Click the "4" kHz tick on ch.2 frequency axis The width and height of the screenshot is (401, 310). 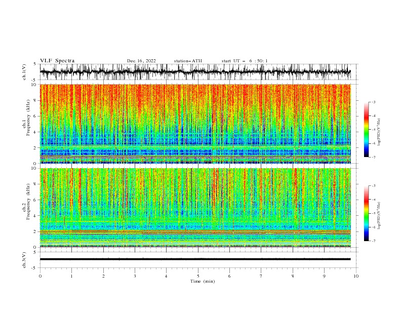35,216
